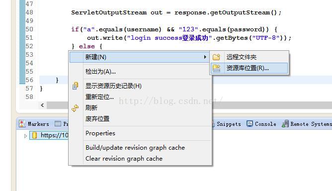Click the refresh arrows icon
This screenshot has height=191, width=332.
click(x=75, y=108)
